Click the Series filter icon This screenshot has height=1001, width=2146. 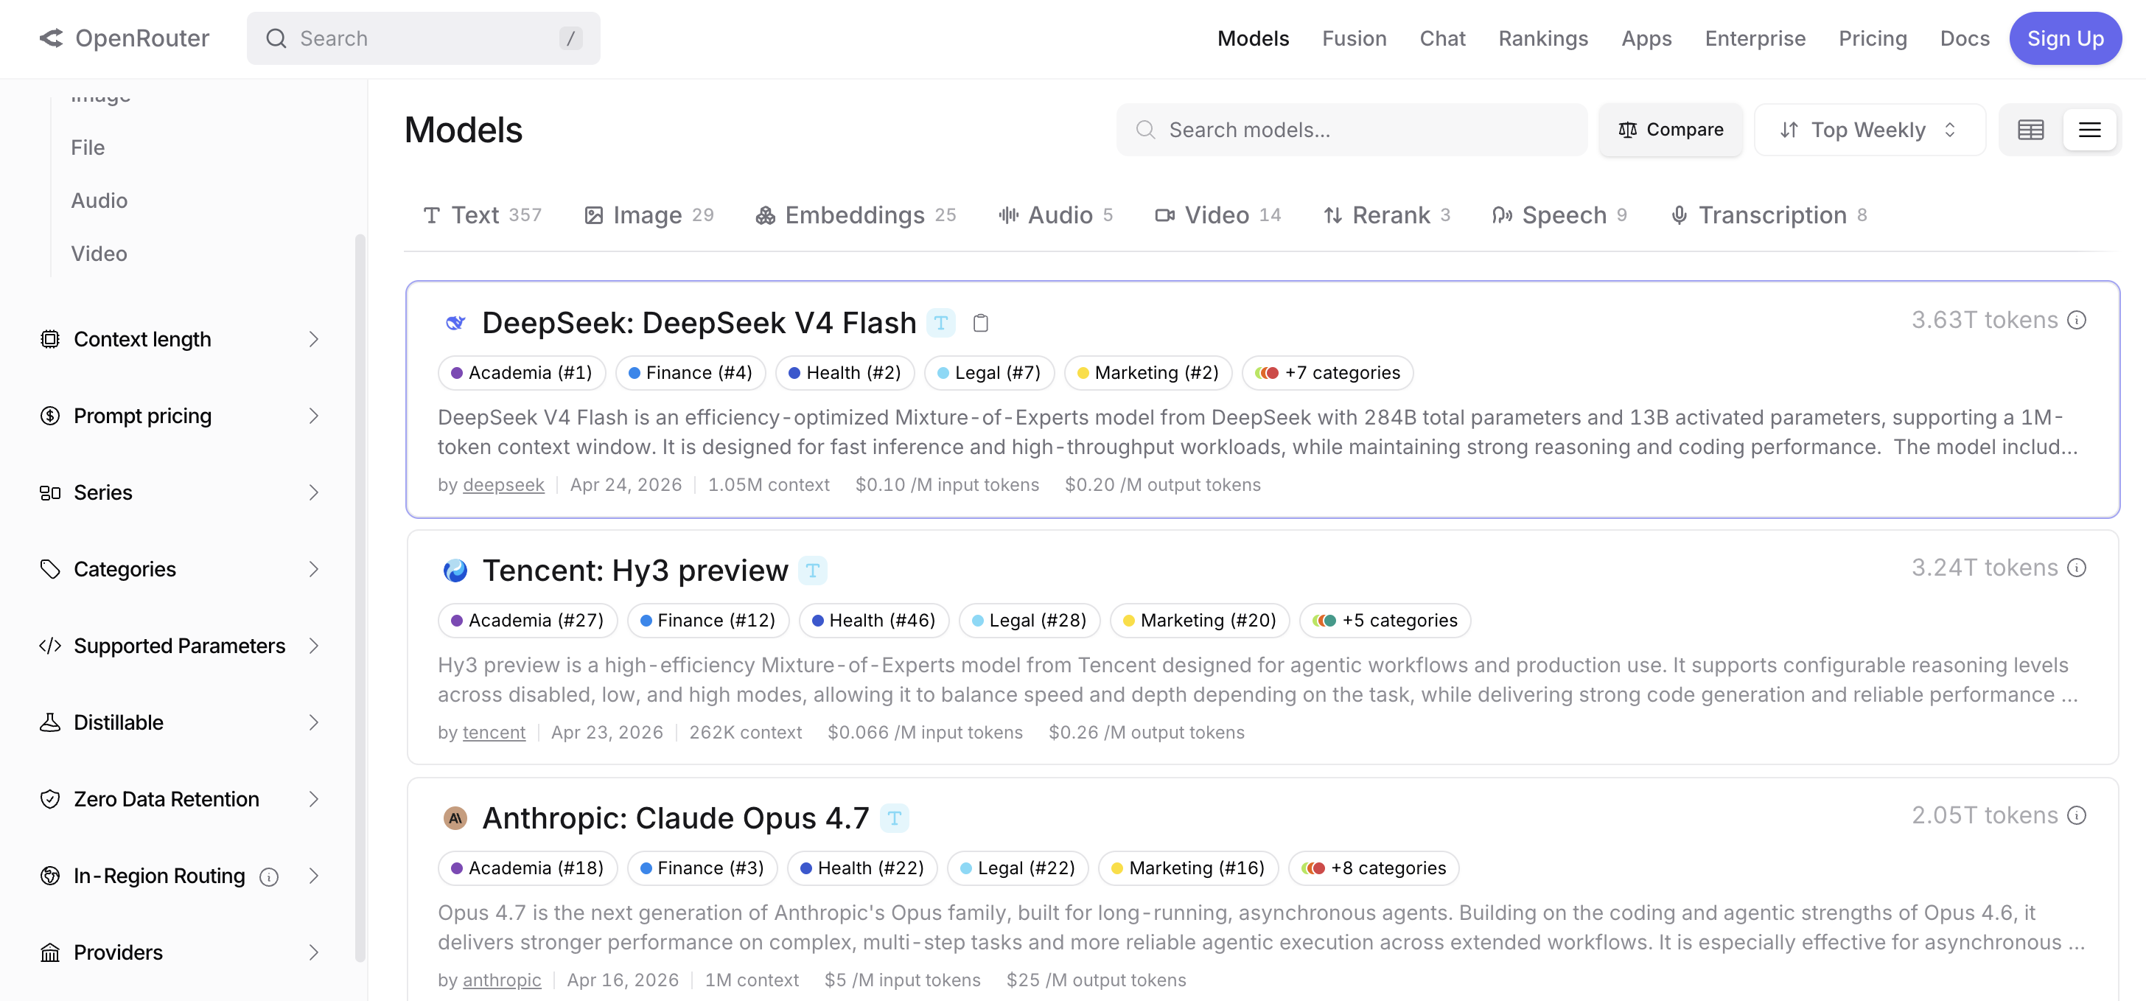click(x=50, y=492)
